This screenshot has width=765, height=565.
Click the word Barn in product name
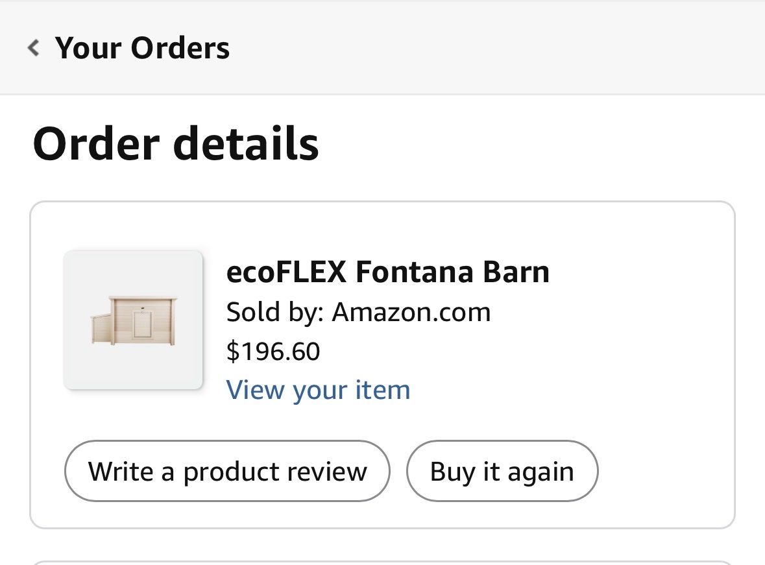coord(516,272)
